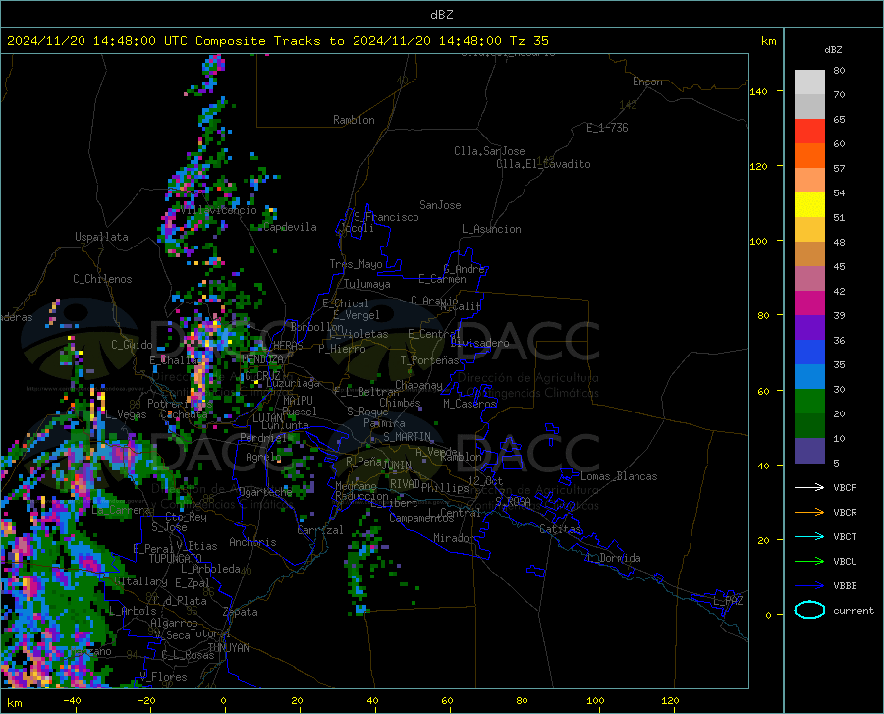
Task: Click the 'Mirador' map label
Action: tap(453, 538)
